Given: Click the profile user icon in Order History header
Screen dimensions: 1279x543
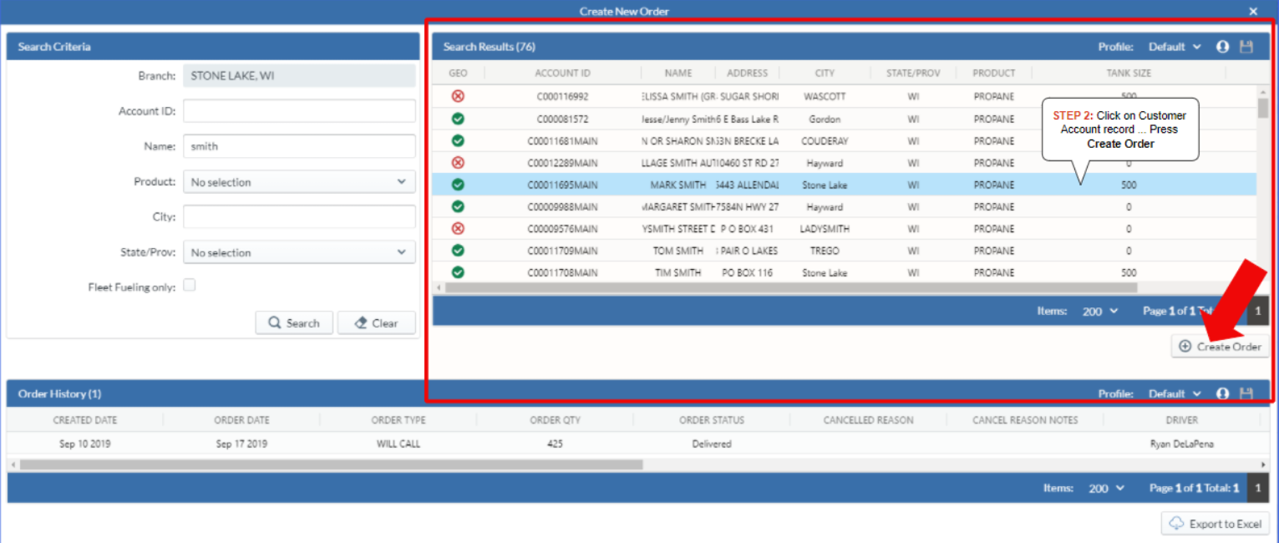Looking at the screenshot, I should tap(1223, 393).
